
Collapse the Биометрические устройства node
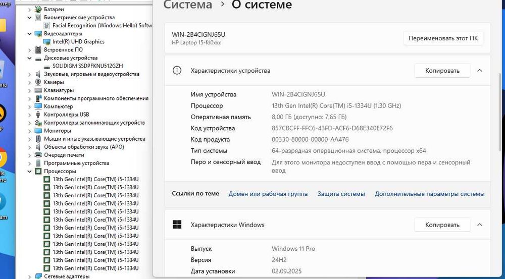tap(30, 17)
